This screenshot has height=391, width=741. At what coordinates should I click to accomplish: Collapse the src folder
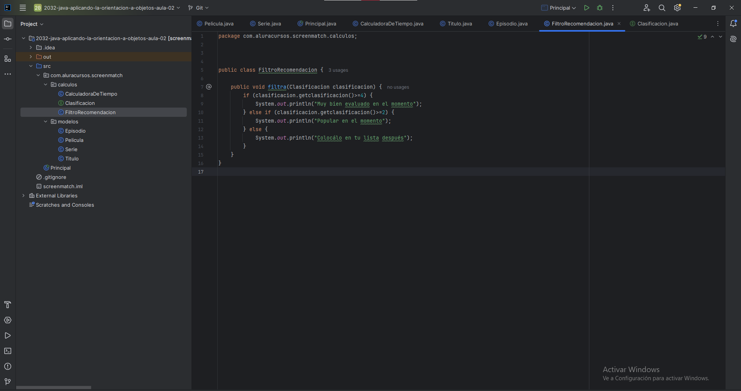click(31, 66)
